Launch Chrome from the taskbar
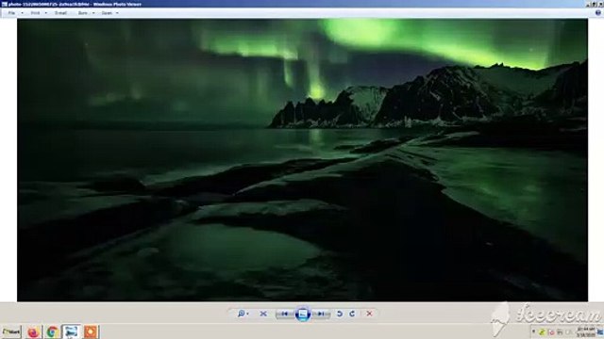This screenshot has width=604, height=339. 53,331
